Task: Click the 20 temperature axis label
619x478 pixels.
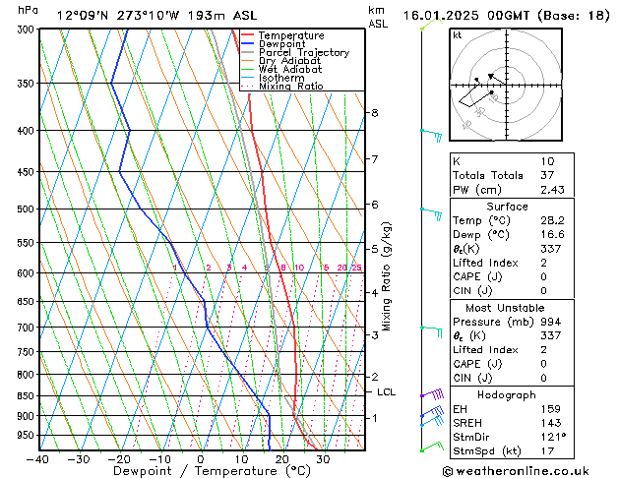Action: coord(282,459)
